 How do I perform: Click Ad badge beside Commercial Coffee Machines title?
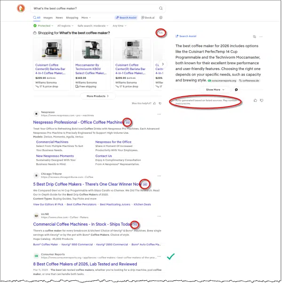coord(135,224)
